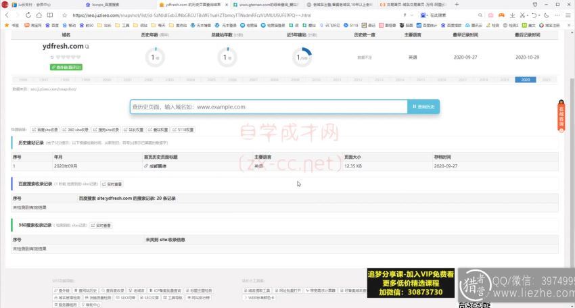The width and height of the screenshot is (575, 308).
Task: Open the 360 site weight quick link
Action: pos(76,130)
